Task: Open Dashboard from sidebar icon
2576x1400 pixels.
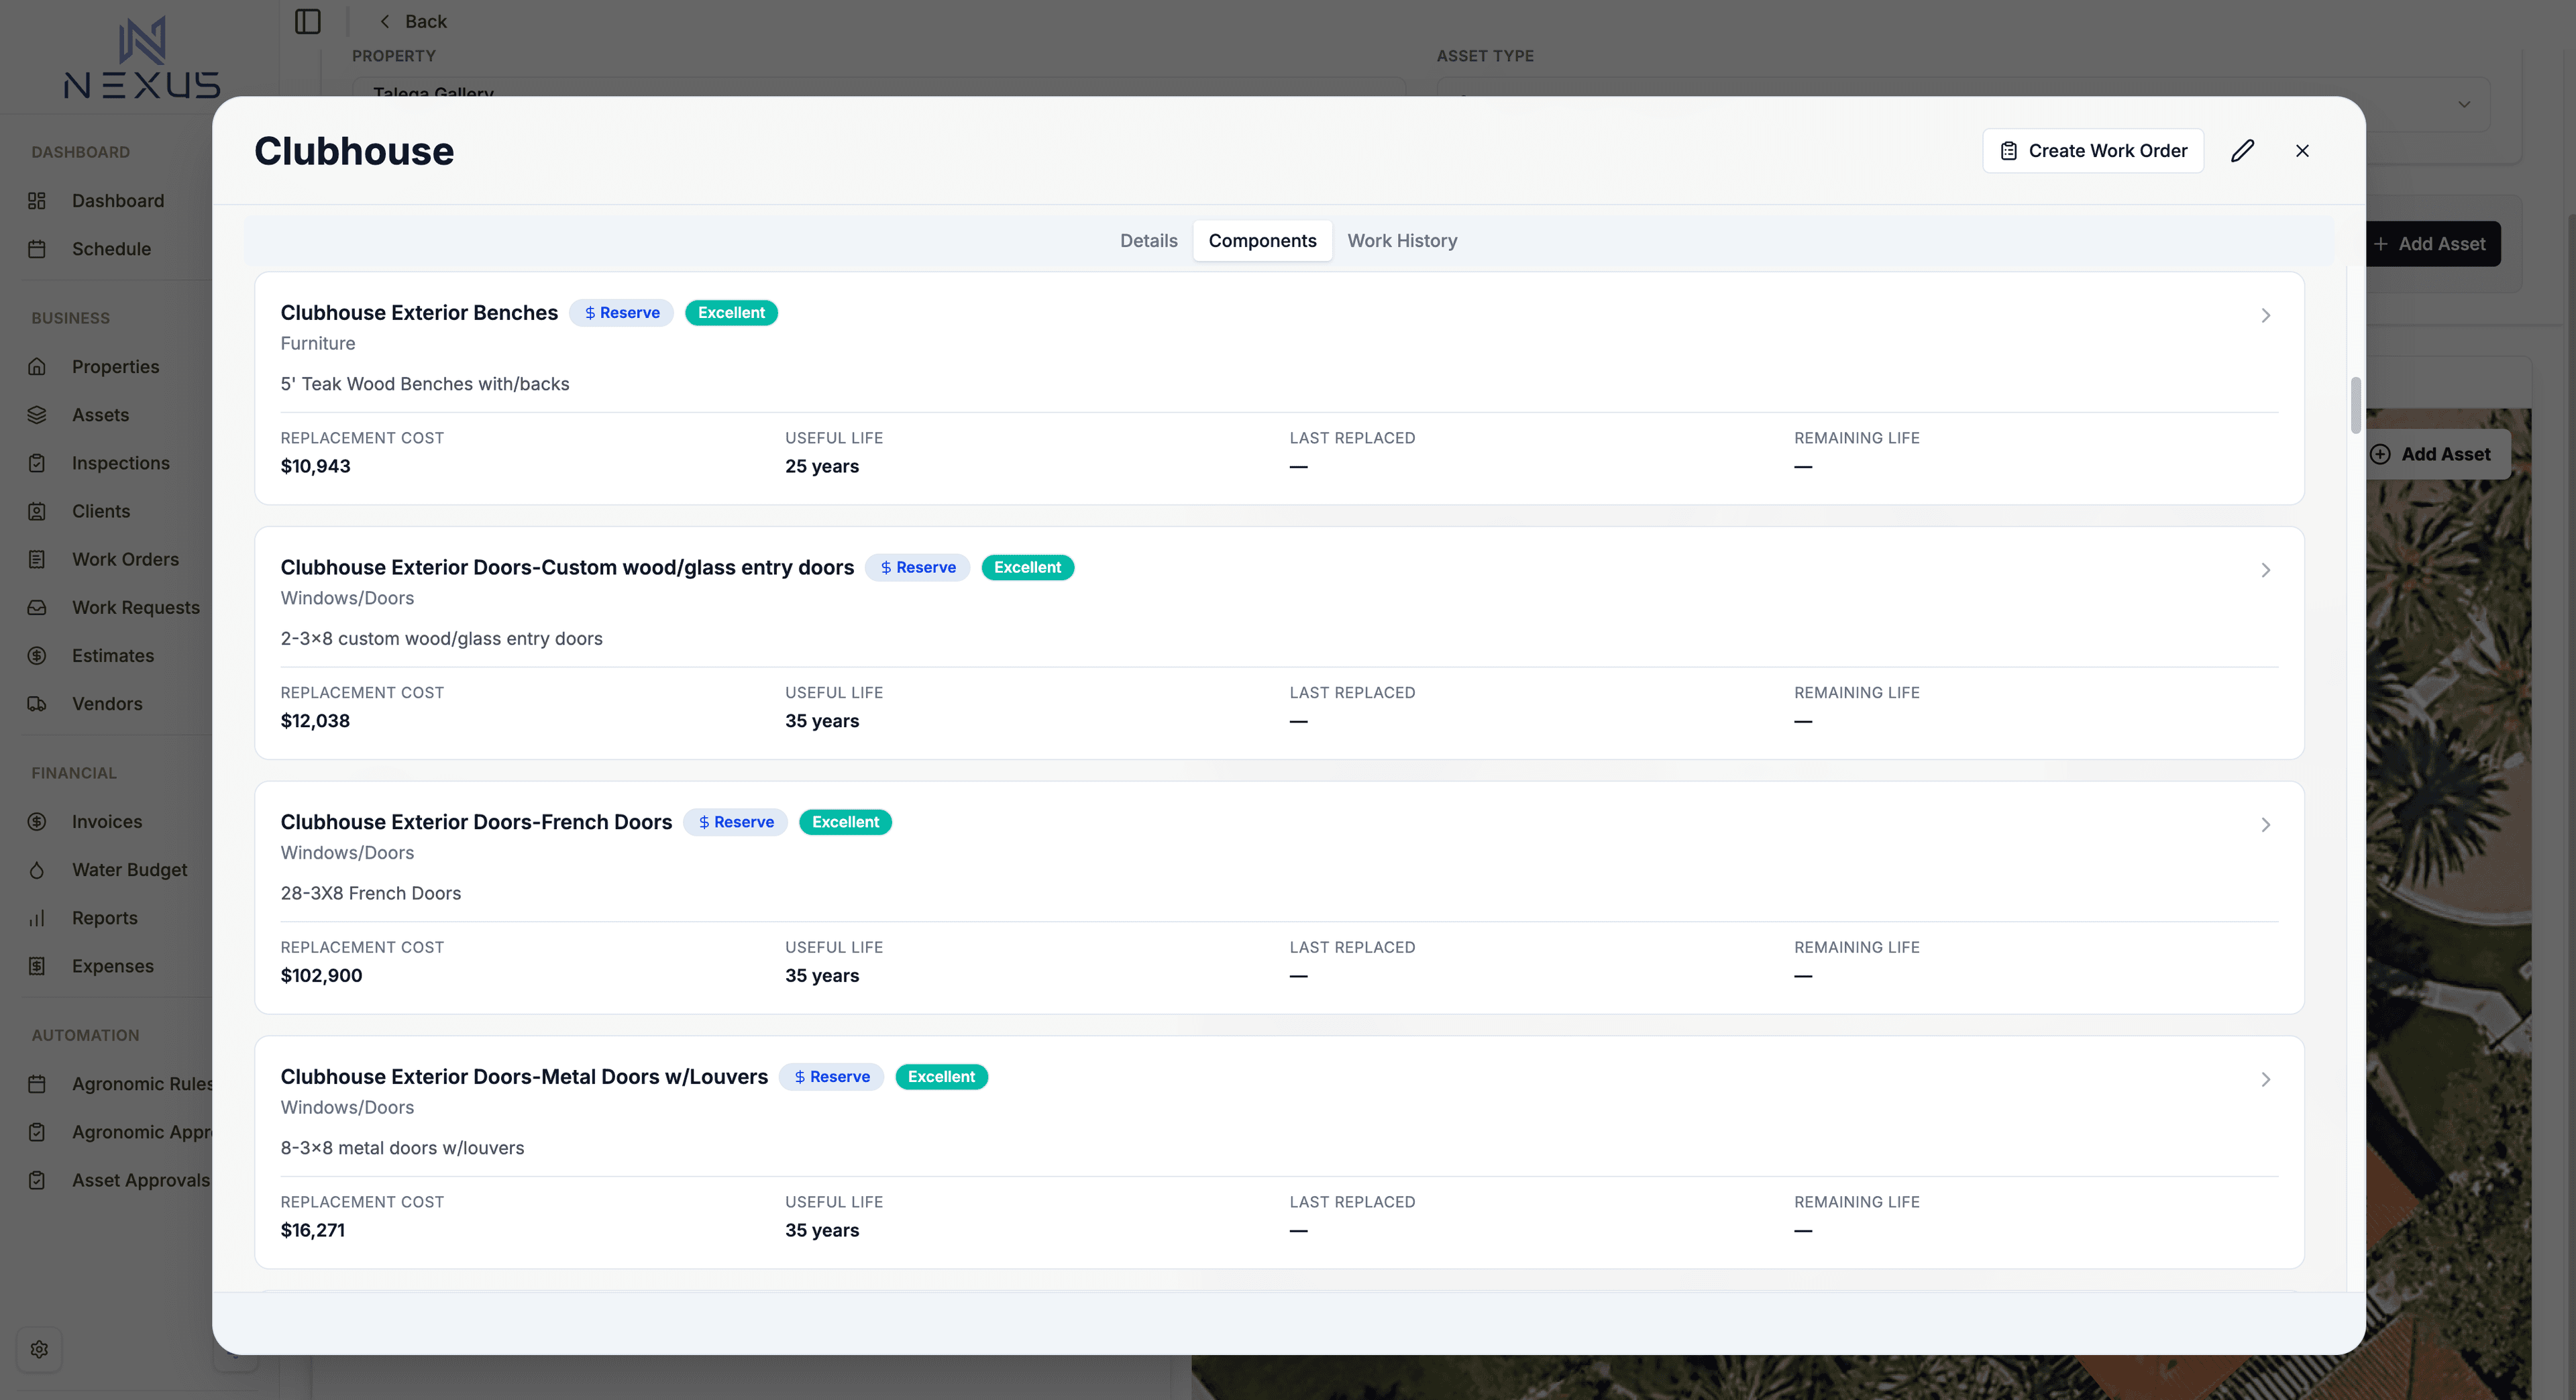Action: point(37,201)
